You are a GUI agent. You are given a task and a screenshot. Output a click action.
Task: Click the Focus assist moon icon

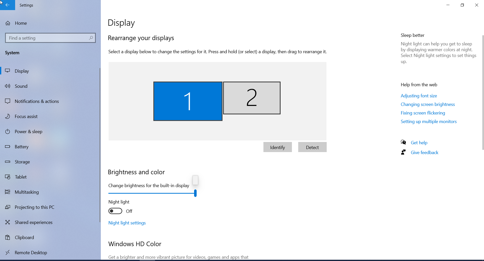tap(8, 116)
